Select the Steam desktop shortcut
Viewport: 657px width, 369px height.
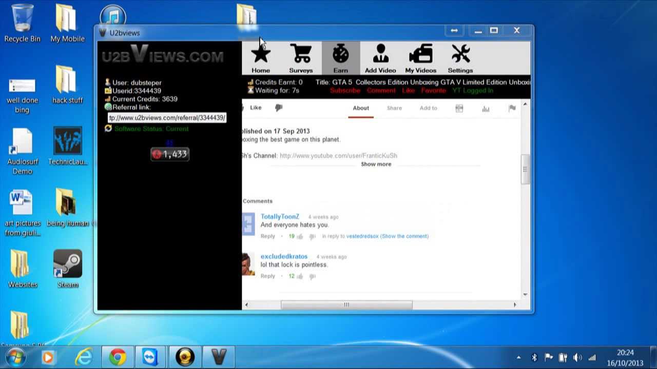click(68, 270)
